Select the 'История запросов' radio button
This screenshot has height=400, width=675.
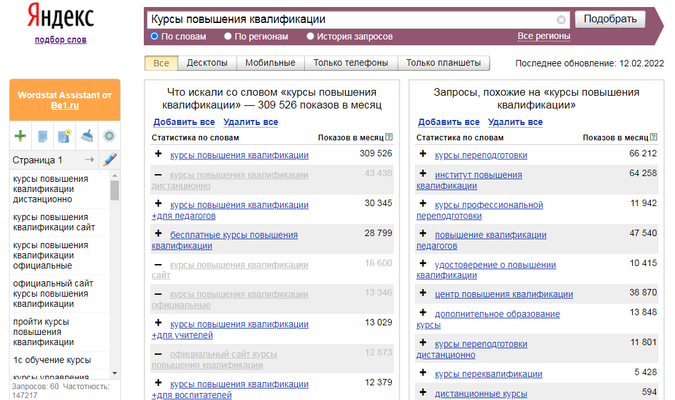coord(310,36)
